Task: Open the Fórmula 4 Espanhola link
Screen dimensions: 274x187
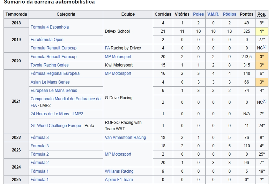Action: click(x=50, y=27)
